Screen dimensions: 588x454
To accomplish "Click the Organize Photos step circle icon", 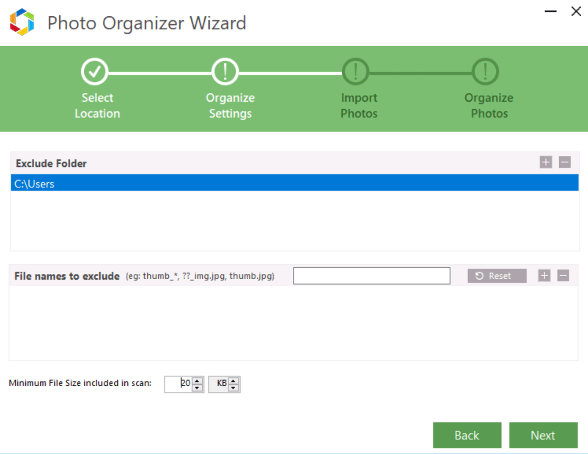I will click(x=485, y=71).
